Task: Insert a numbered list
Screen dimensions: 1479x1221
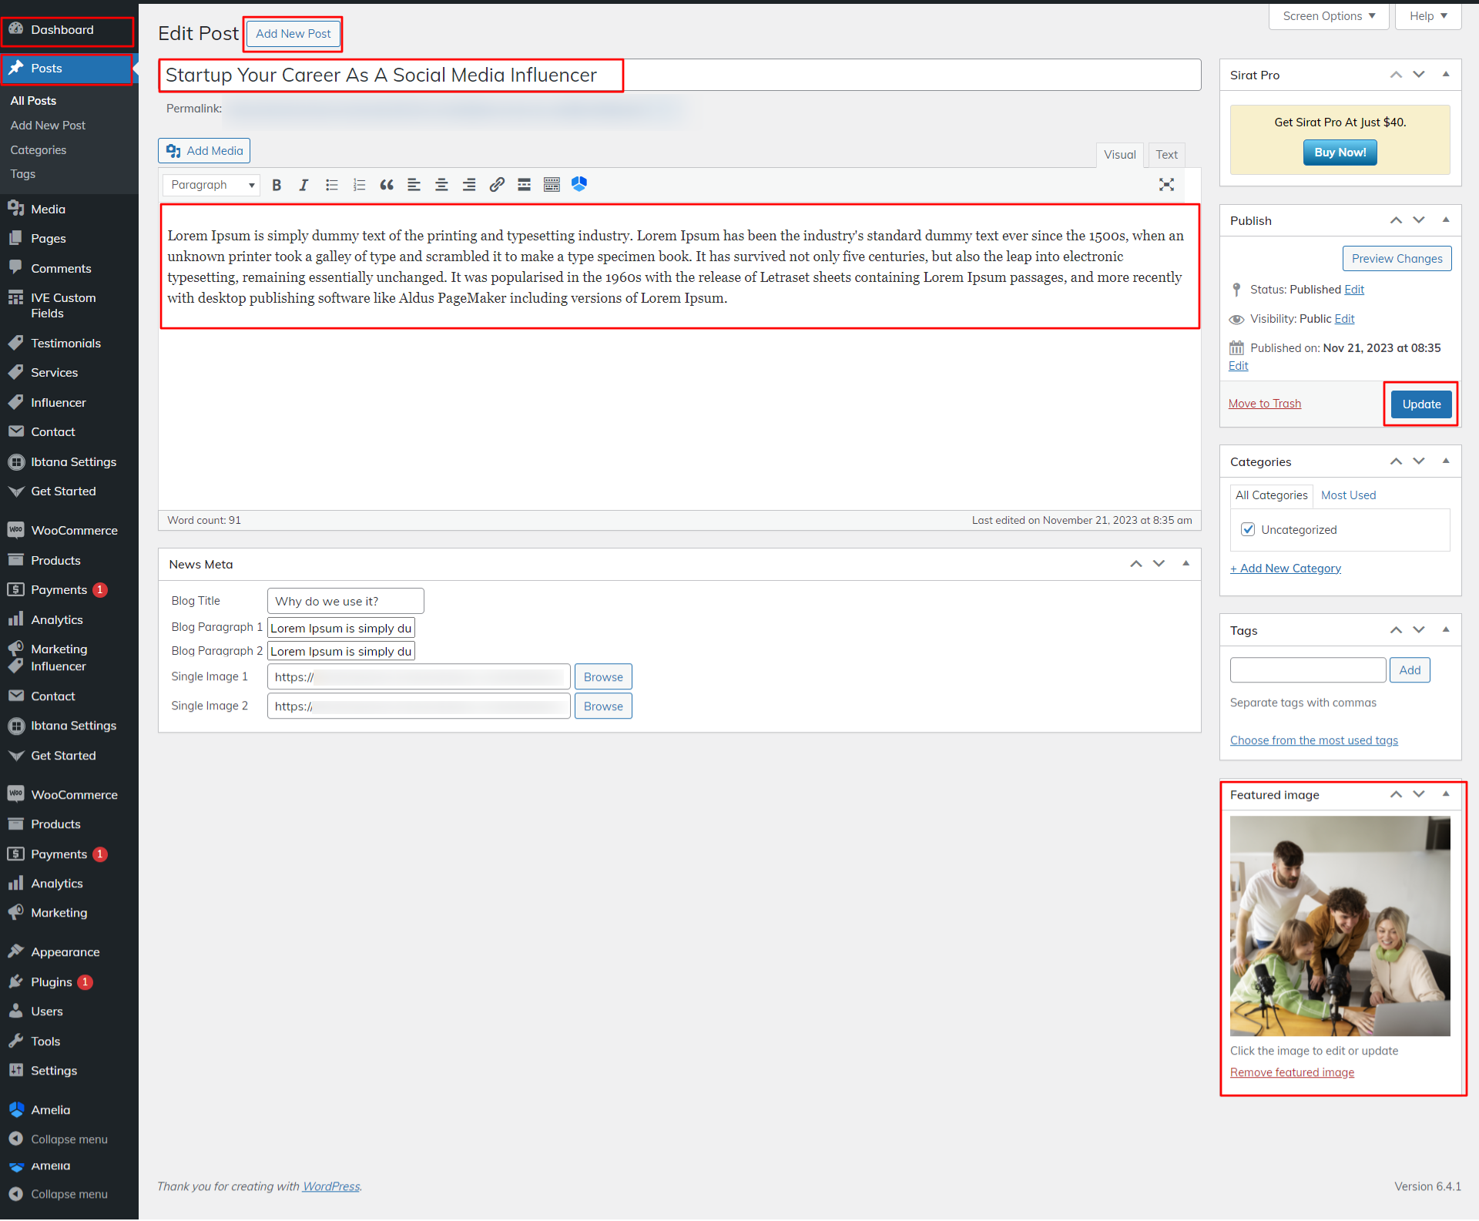Action: pos(359,185)
